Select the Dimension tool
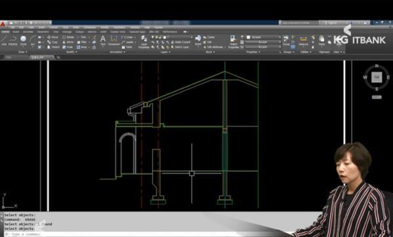Screen dimensions: 393x237 click(114, 40)
